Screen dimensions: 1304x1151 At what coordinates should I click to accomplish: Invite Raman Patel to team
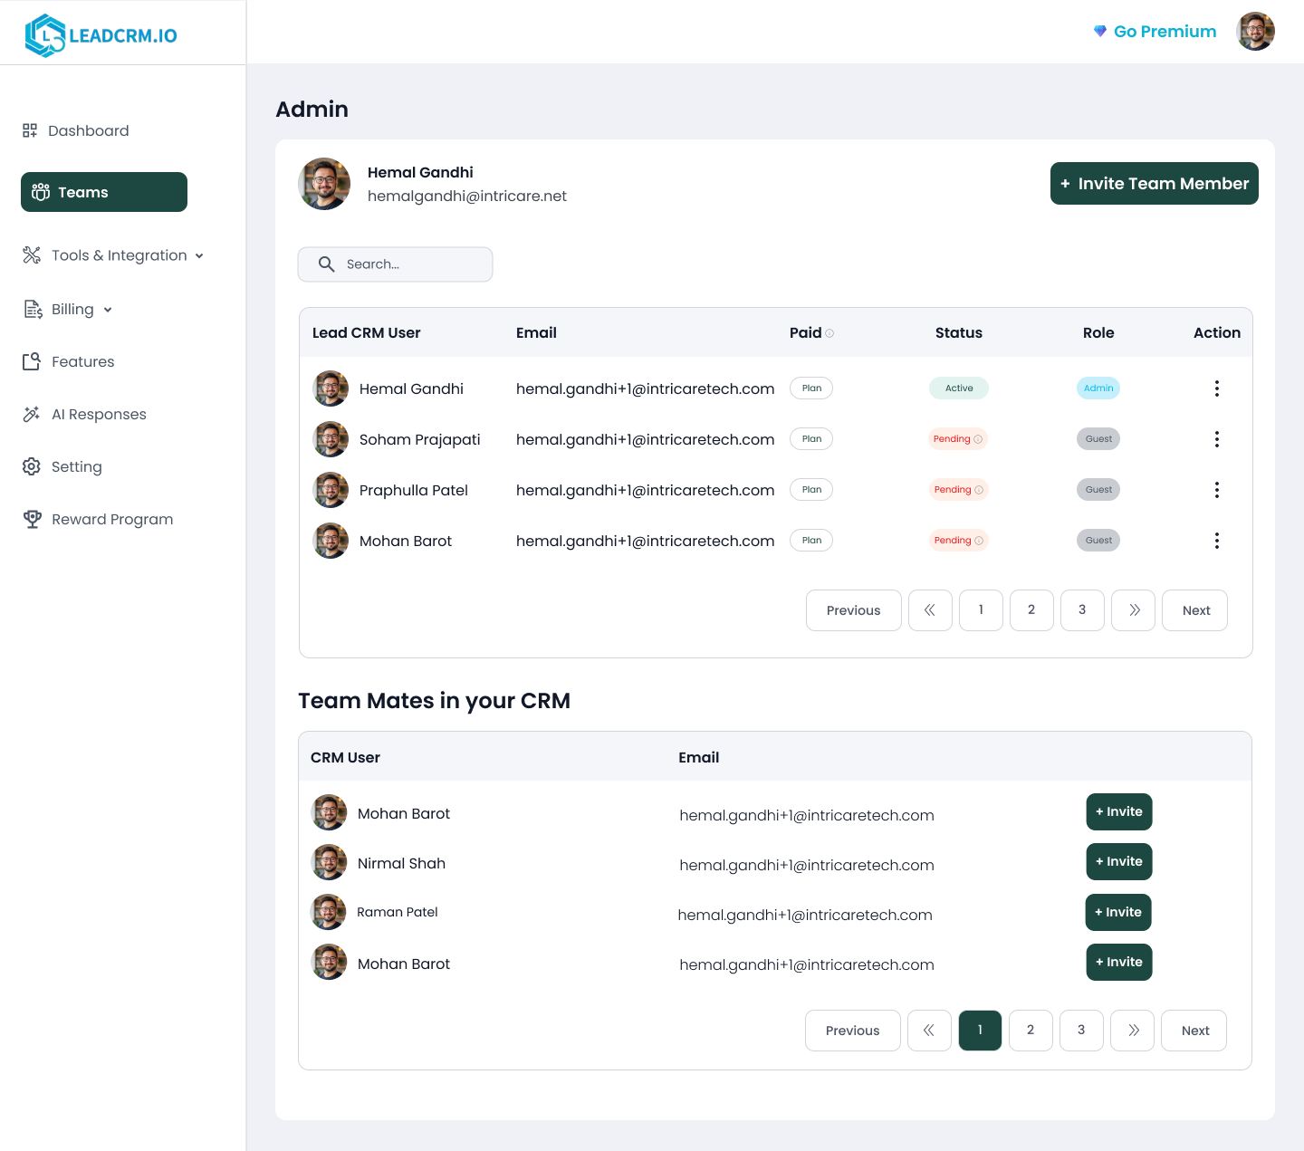pyautogui.click(x=1118, y=912)
